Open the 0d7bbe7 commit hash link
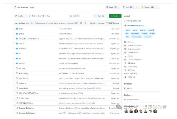This screenshot has height=119, width=177. (93, 23)
